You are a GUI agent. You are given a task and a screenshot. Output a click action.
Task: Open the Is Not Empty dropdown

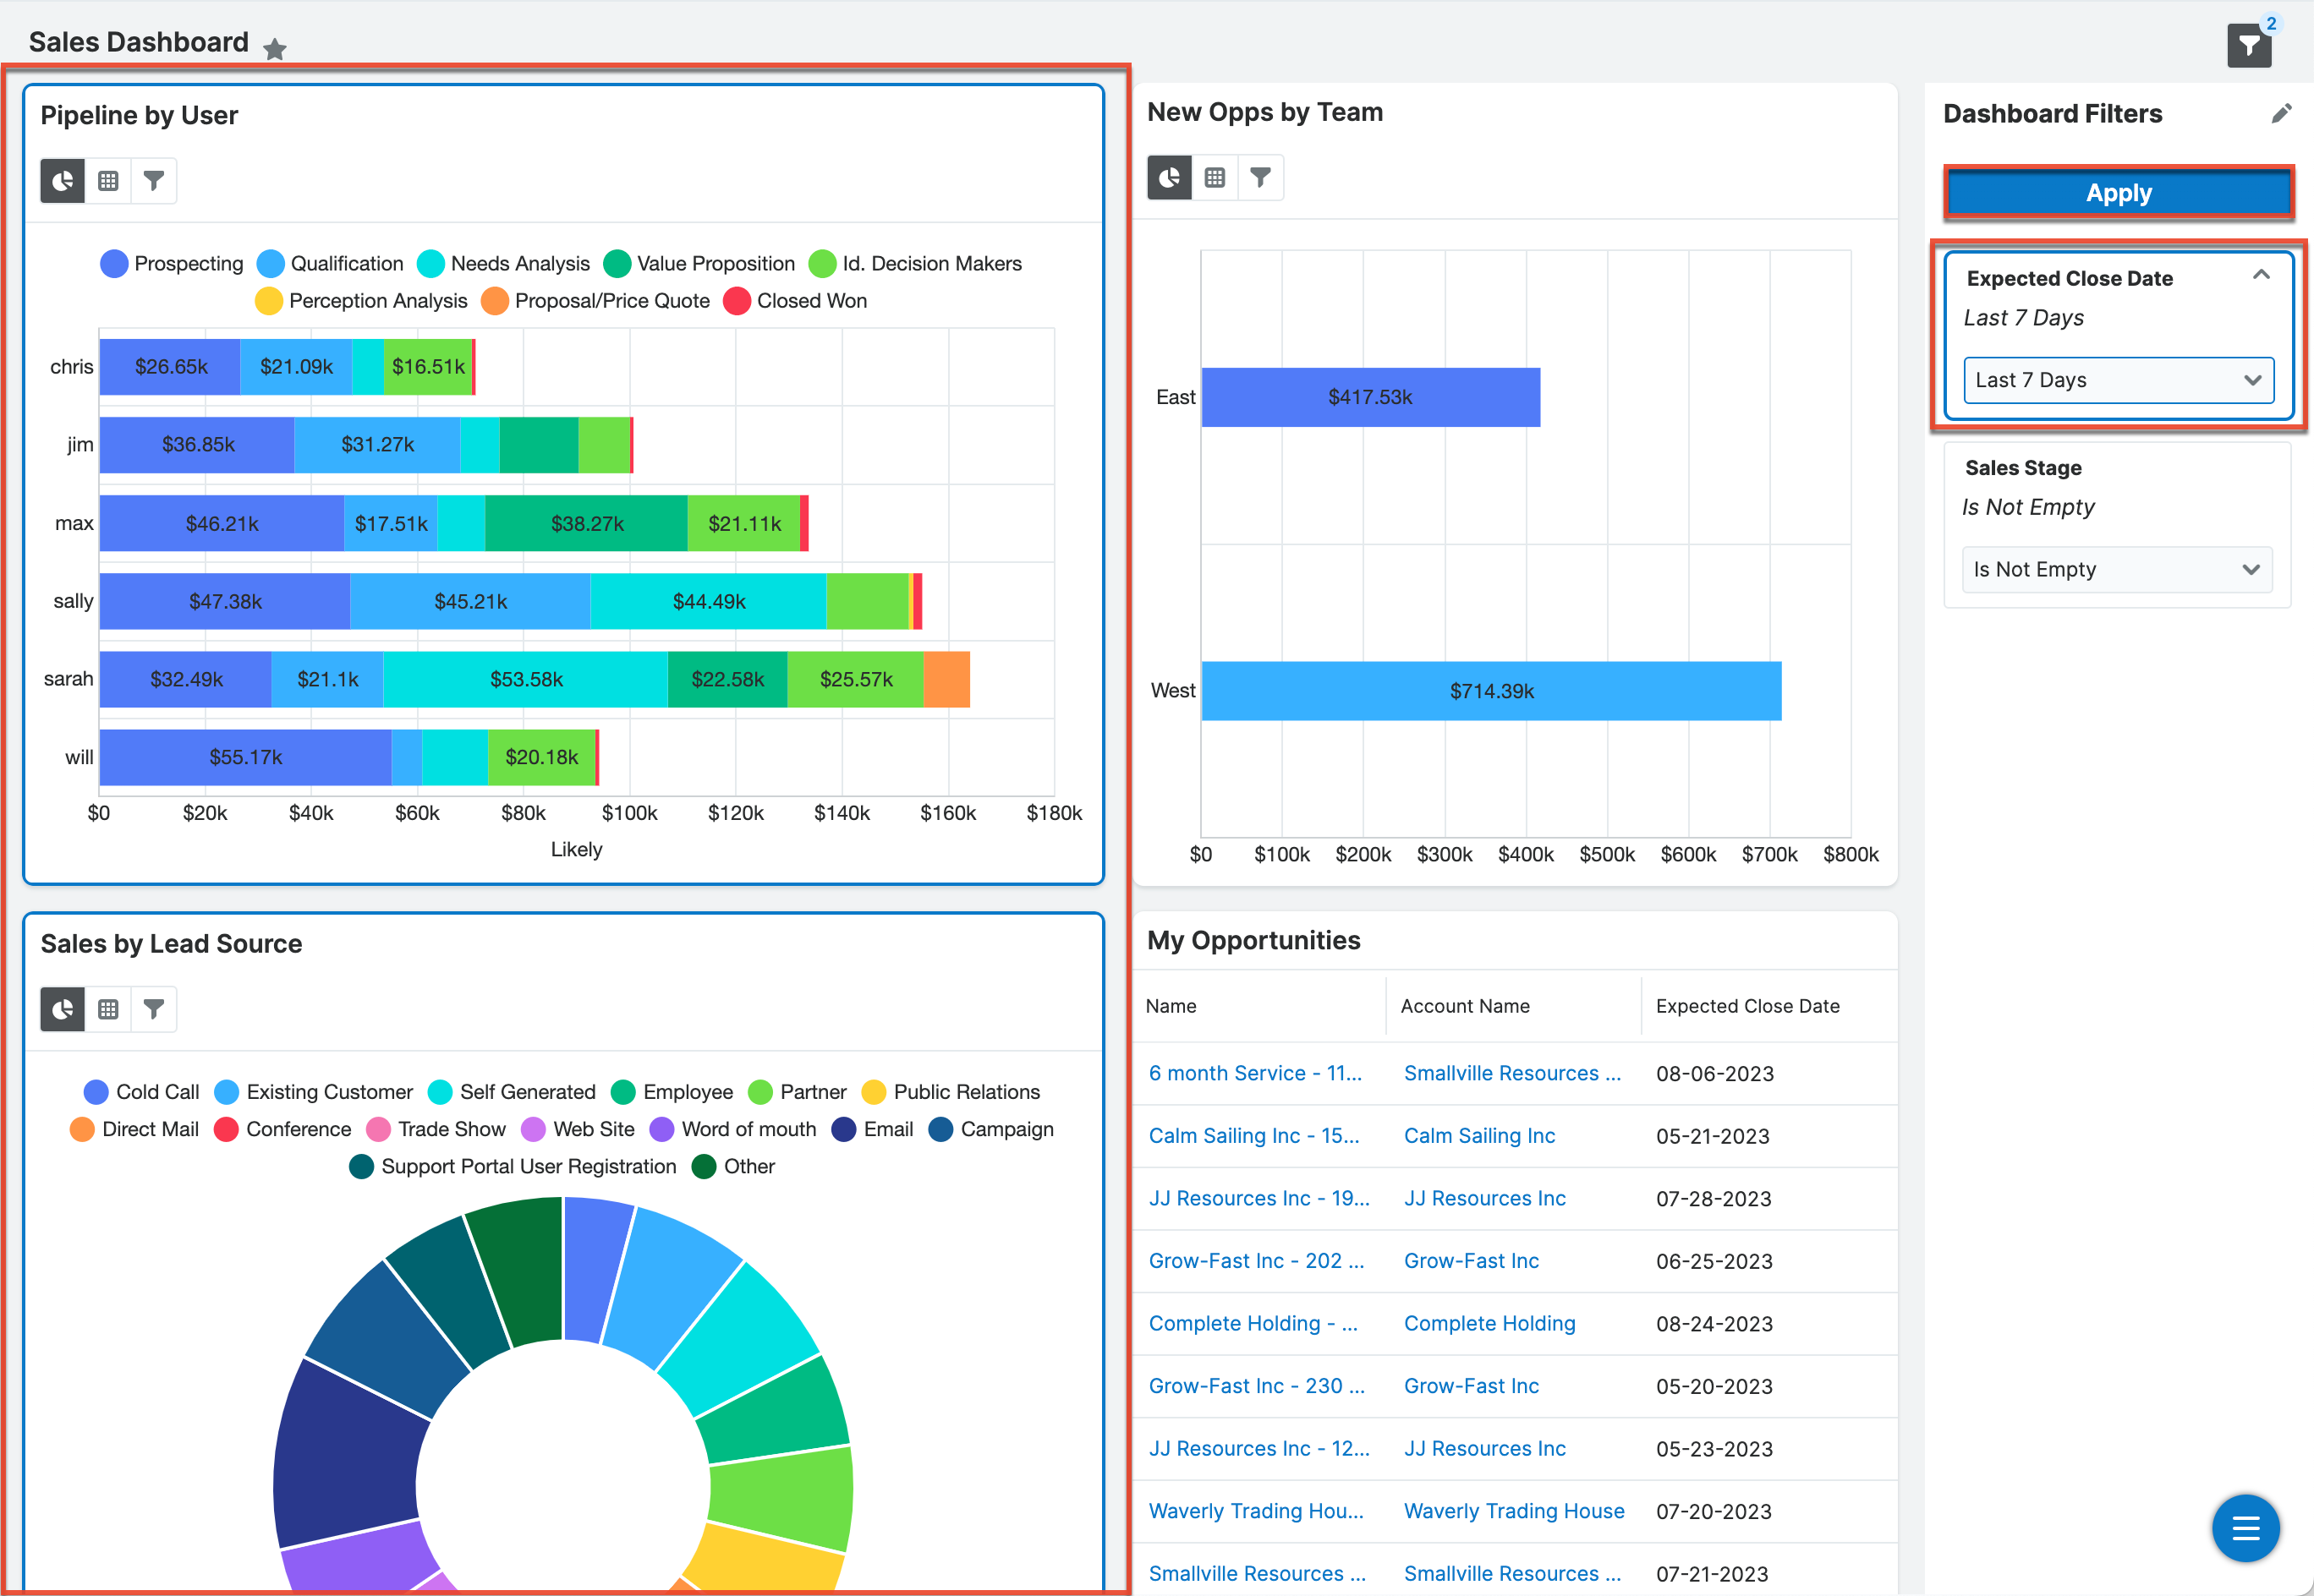tap(2115, 570)
